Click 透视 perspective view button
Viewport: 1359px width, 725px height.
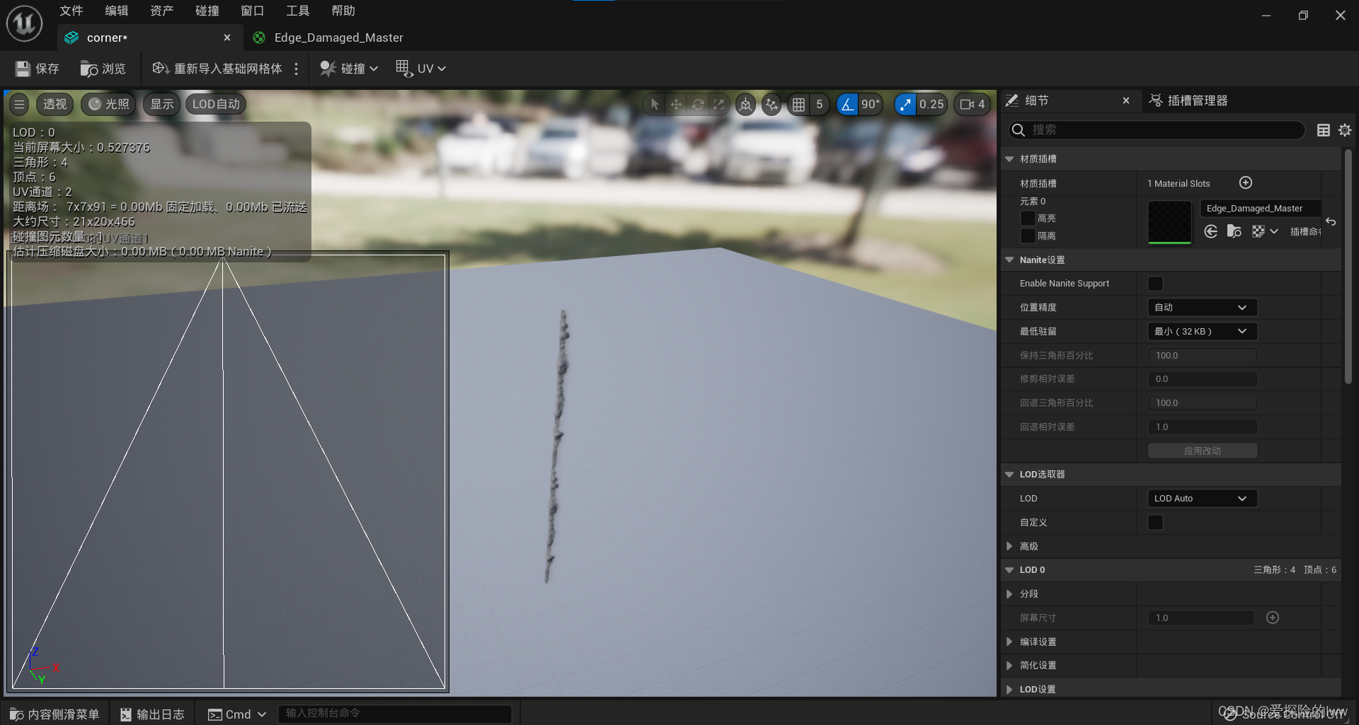pyautogui.click(x=55, y=105)
